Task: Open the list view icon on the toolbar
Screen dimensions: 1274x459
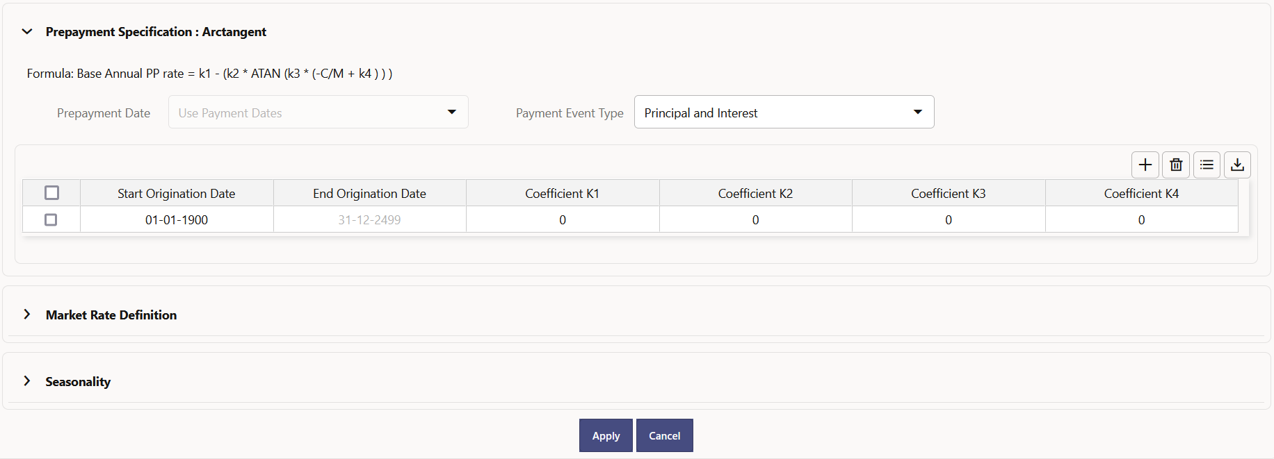Action: 1207,165
